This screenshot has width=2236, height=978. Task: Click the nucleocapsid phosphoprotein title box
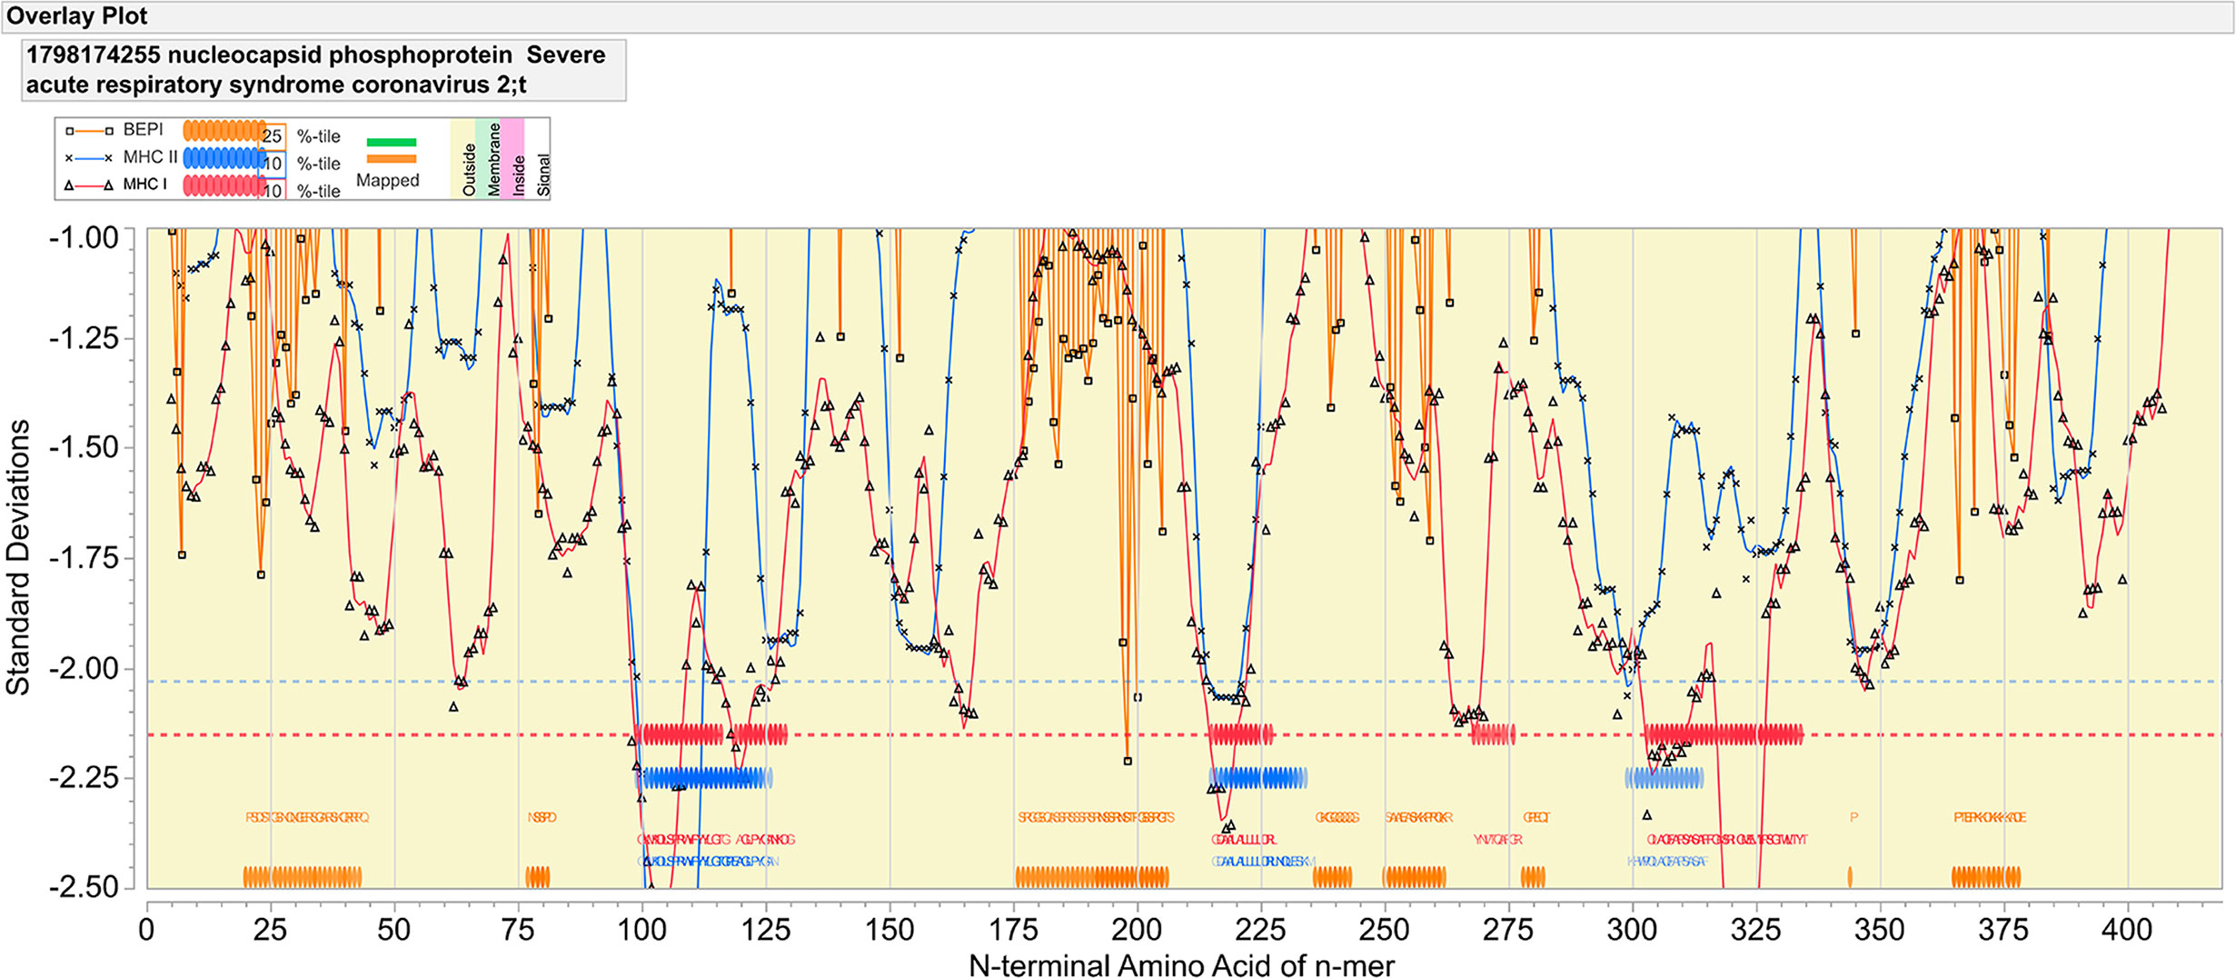click(323, 70)
